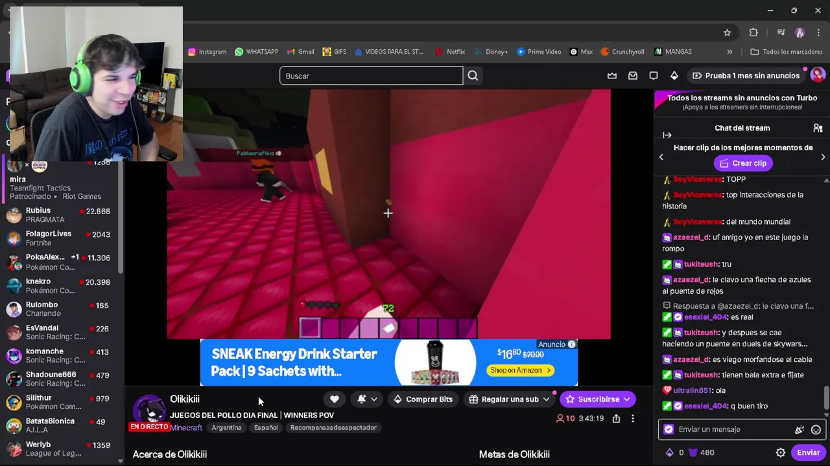Expand notification bell dropdown
Image resolution: width=830 pixels, height=466 pixels.
pyautogui.click(x=373, y=399)
